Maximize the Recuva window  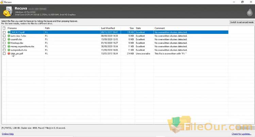[x=242, y=2]
